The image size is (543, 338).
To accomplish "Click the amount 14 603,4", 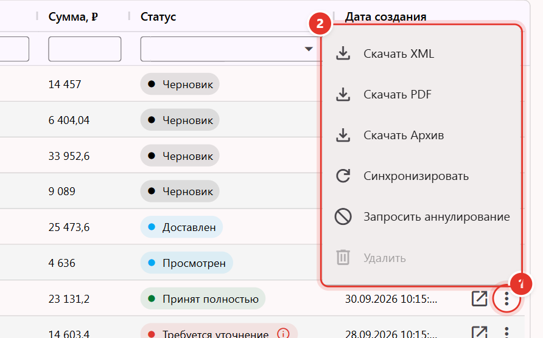I will click(x=69, y=334).
